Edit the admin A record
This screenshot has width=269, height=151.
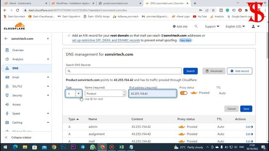[249, 127]
